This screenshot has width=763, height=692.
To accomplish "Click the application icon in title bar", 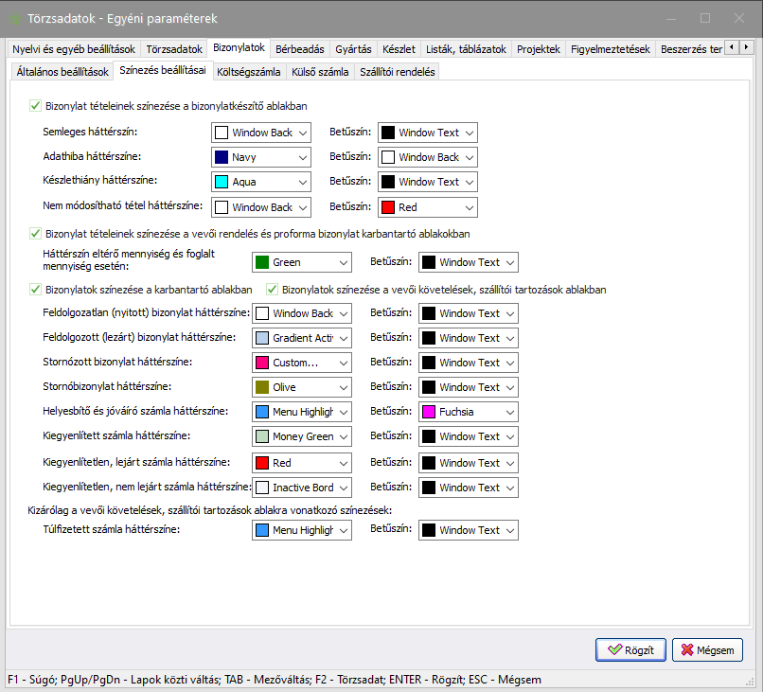I will point(15,18).
